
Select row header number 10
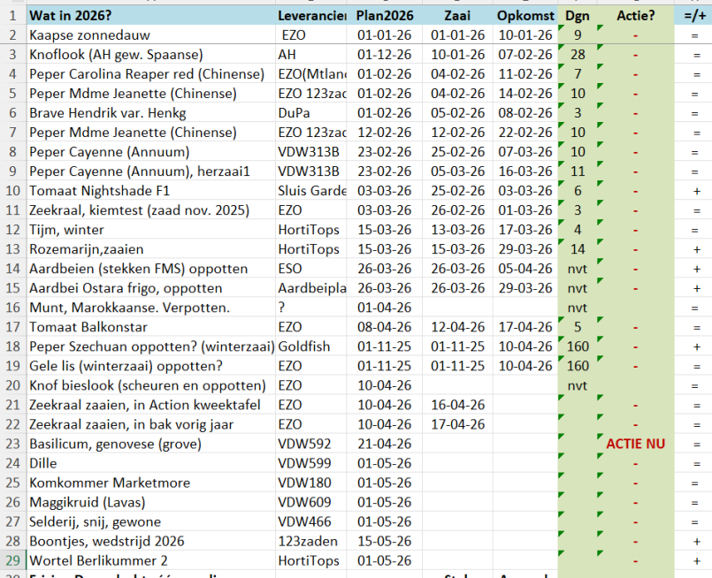12,191
